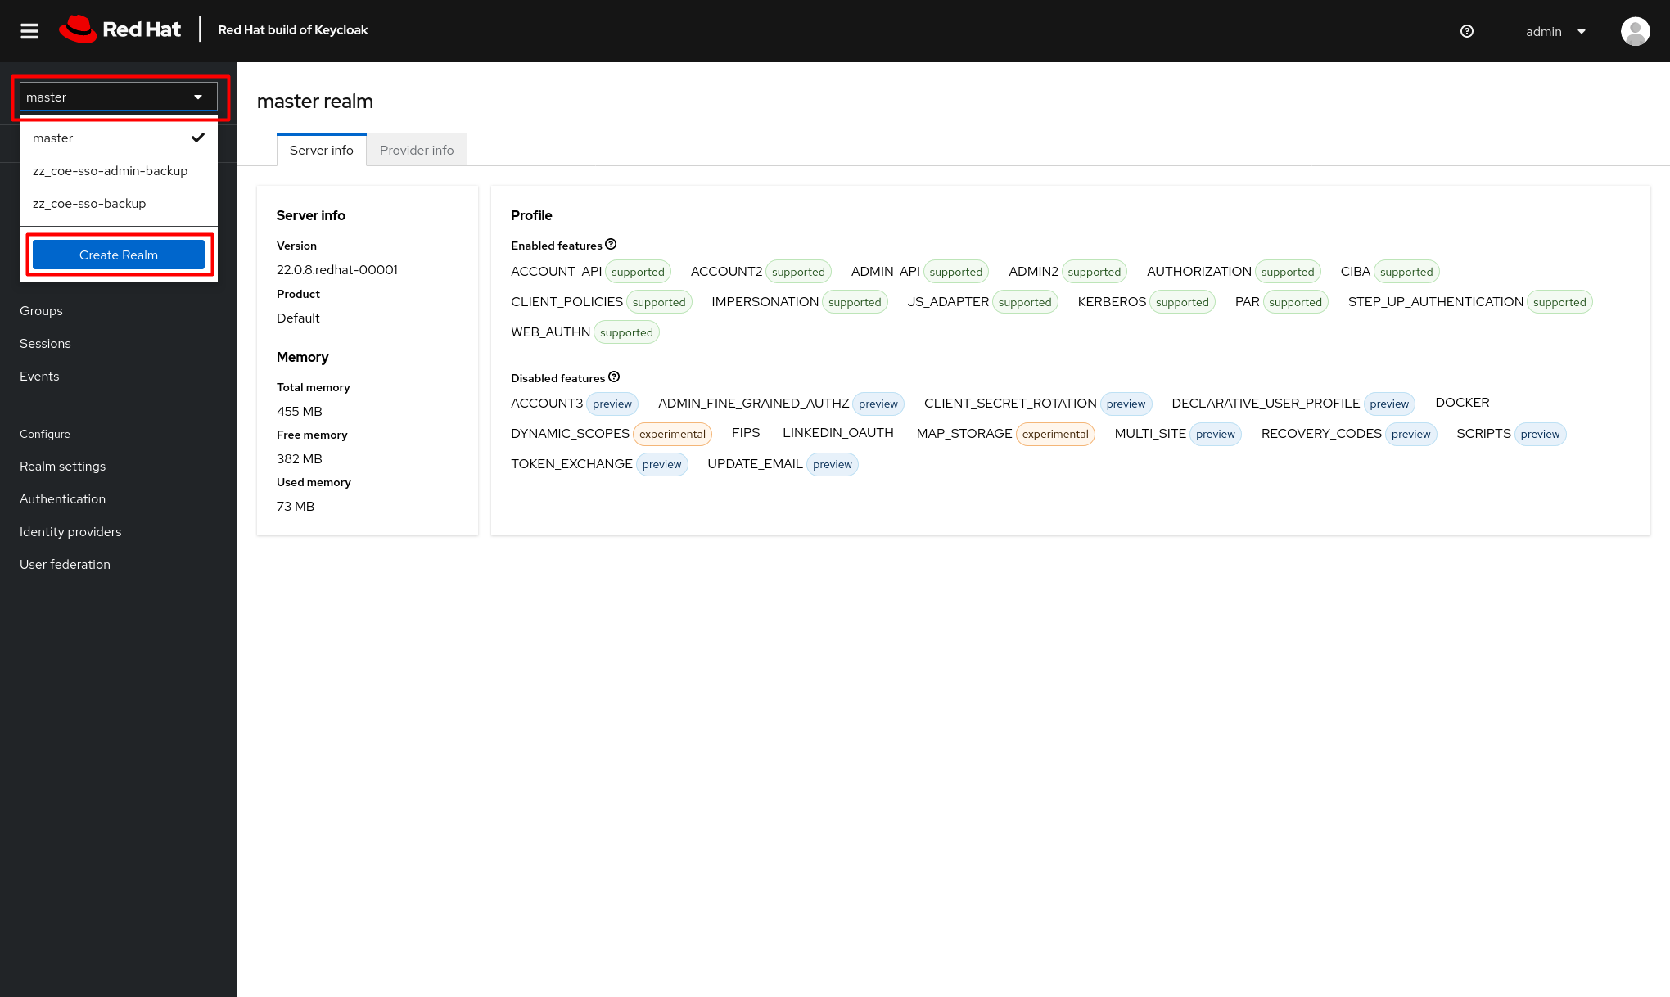Click help icon next to Enabled features
This screenshot has height=997, width=1670.
611,245
